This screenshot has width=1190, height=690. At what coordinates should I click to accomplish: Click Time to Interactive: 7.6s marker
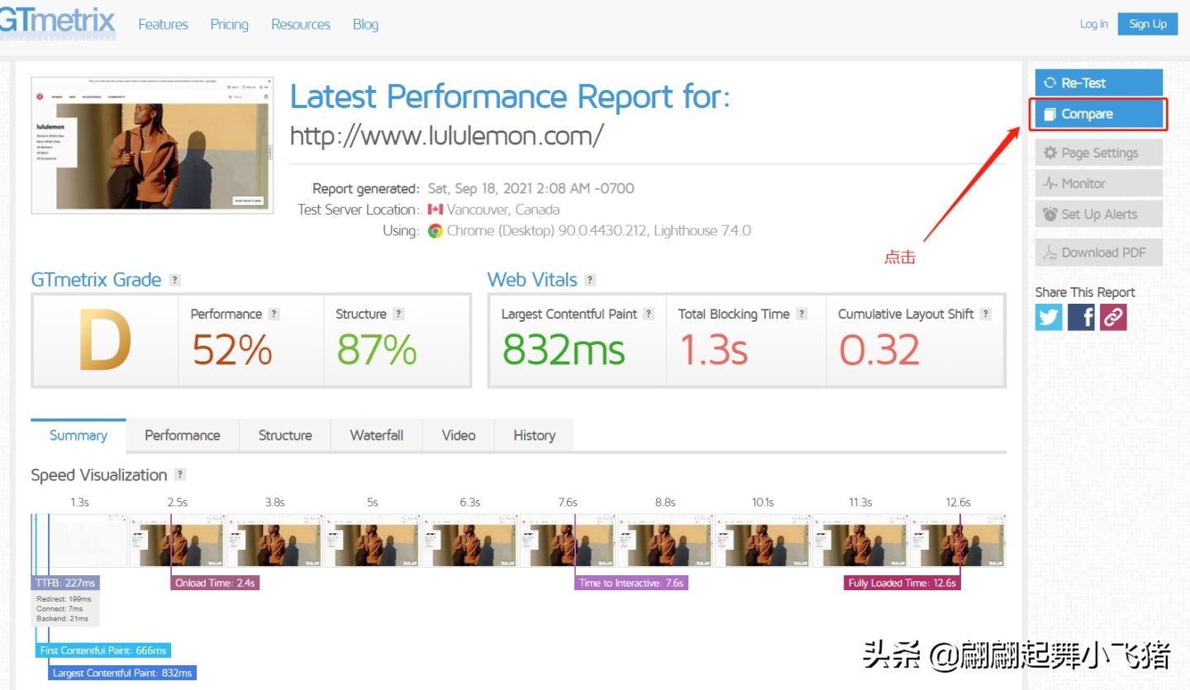[631, 583]
